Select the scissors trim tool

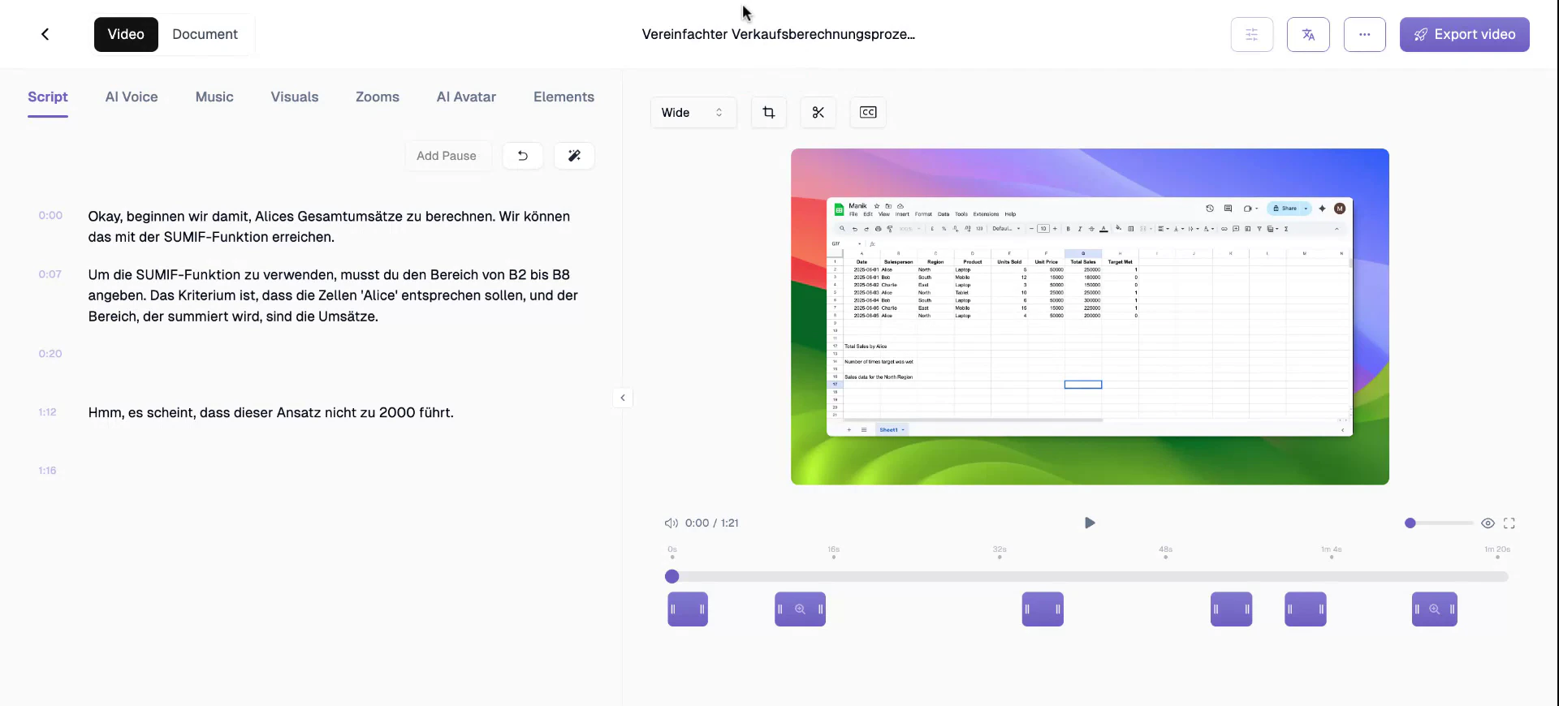pos(818,112)
